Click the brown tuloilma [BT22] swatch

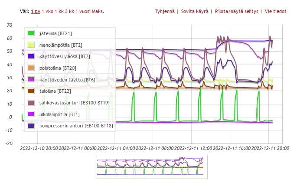point(31,91)
